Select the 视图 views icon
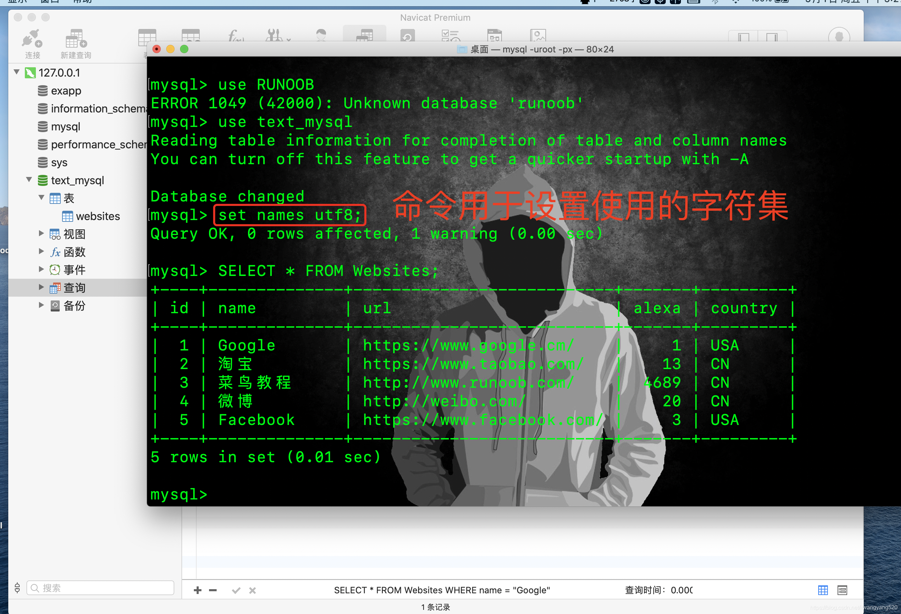The height and width of the screenshot is (614, 901). [55, 234]
